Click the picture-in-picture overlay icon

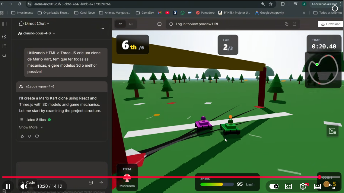tap(332, 131)
